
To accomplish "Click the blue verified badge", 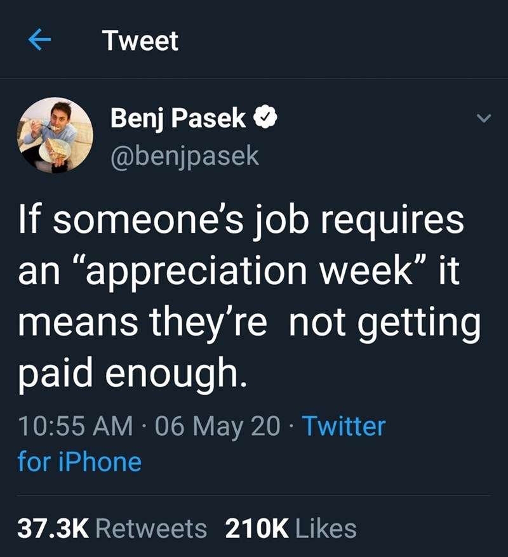I will pyautogui.click(x=265, y=117).
